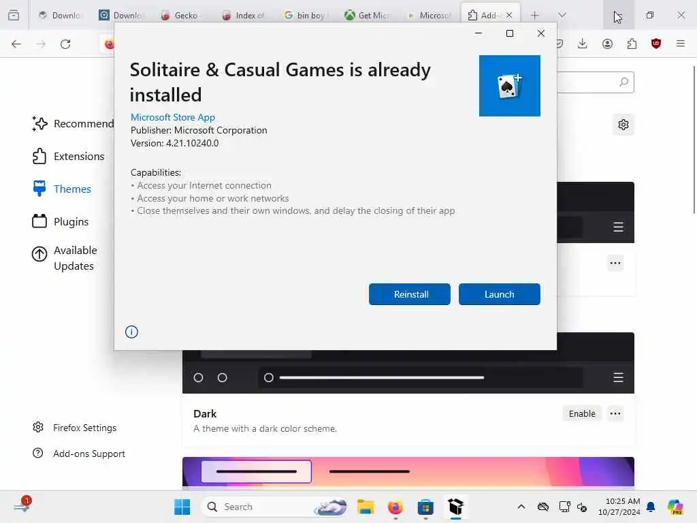Expand the list all tabs dropdown

(x=562, y=15)
